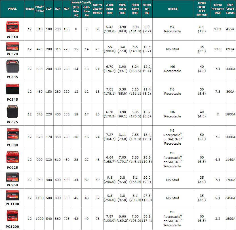Select the PC625 battery photo

[12, 111]
